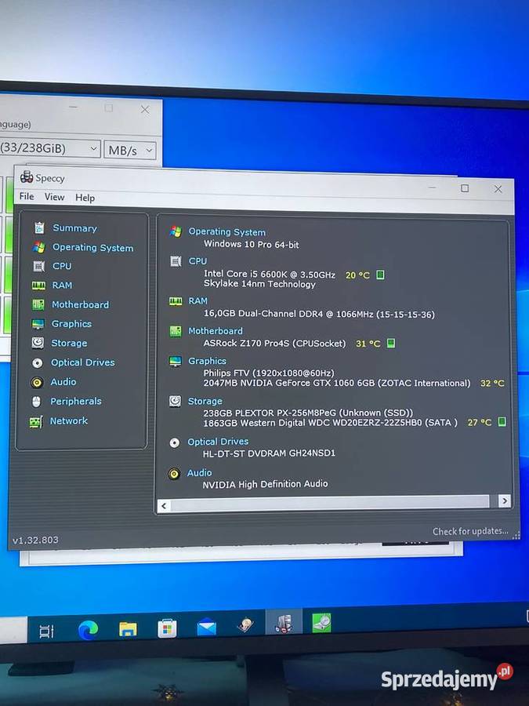This screenshot has width=529, height=706.
Task: Select the Storage drive icon in sidebar
Action: (x=38, y=343)
